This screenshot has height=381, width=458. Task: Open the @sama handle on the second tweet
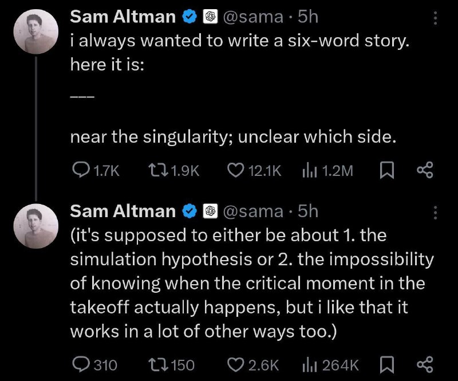tap(253, 211)
